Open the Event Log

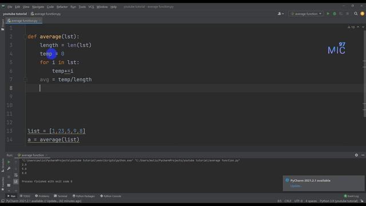(351, 196)
